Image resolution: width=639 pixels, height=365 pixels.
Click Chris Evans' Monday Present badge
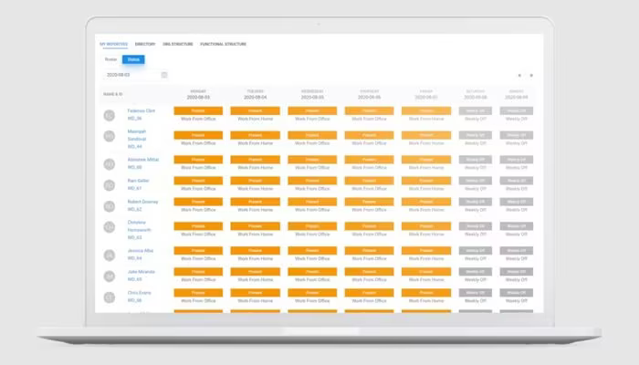[x=198, y=293]
